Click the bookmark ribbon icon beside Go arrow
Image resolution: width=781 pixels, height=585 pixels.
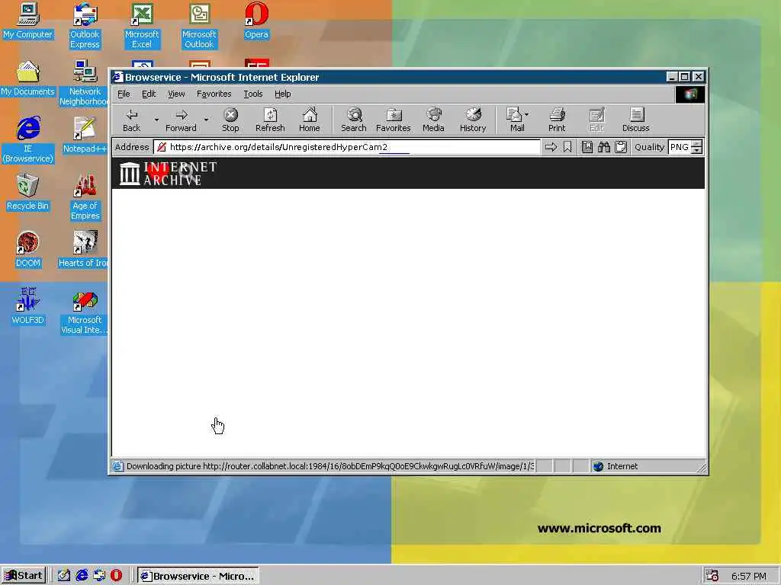(567, 147)
